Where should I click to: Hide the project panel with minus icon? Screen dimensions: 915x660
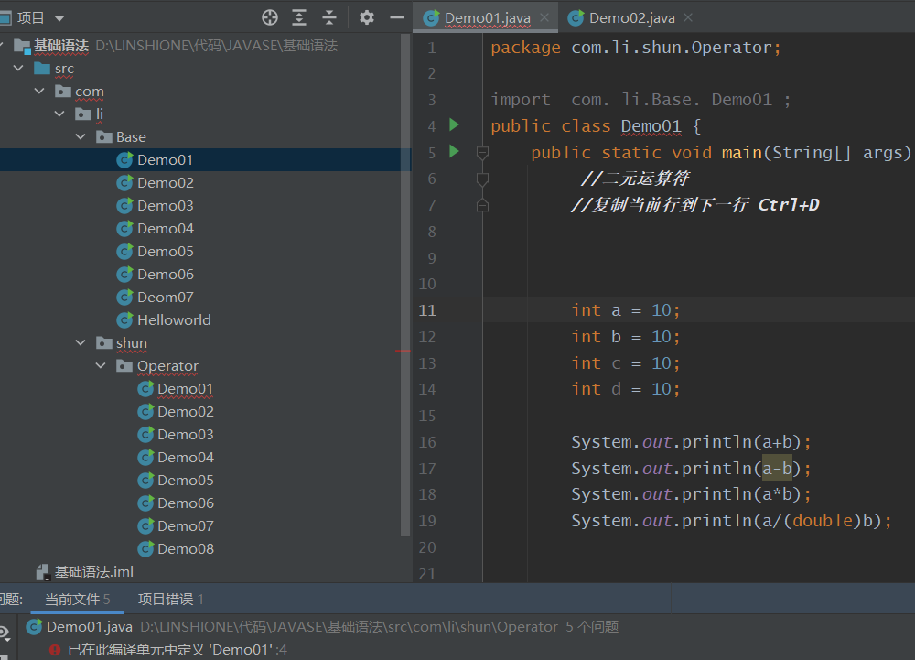397,17
